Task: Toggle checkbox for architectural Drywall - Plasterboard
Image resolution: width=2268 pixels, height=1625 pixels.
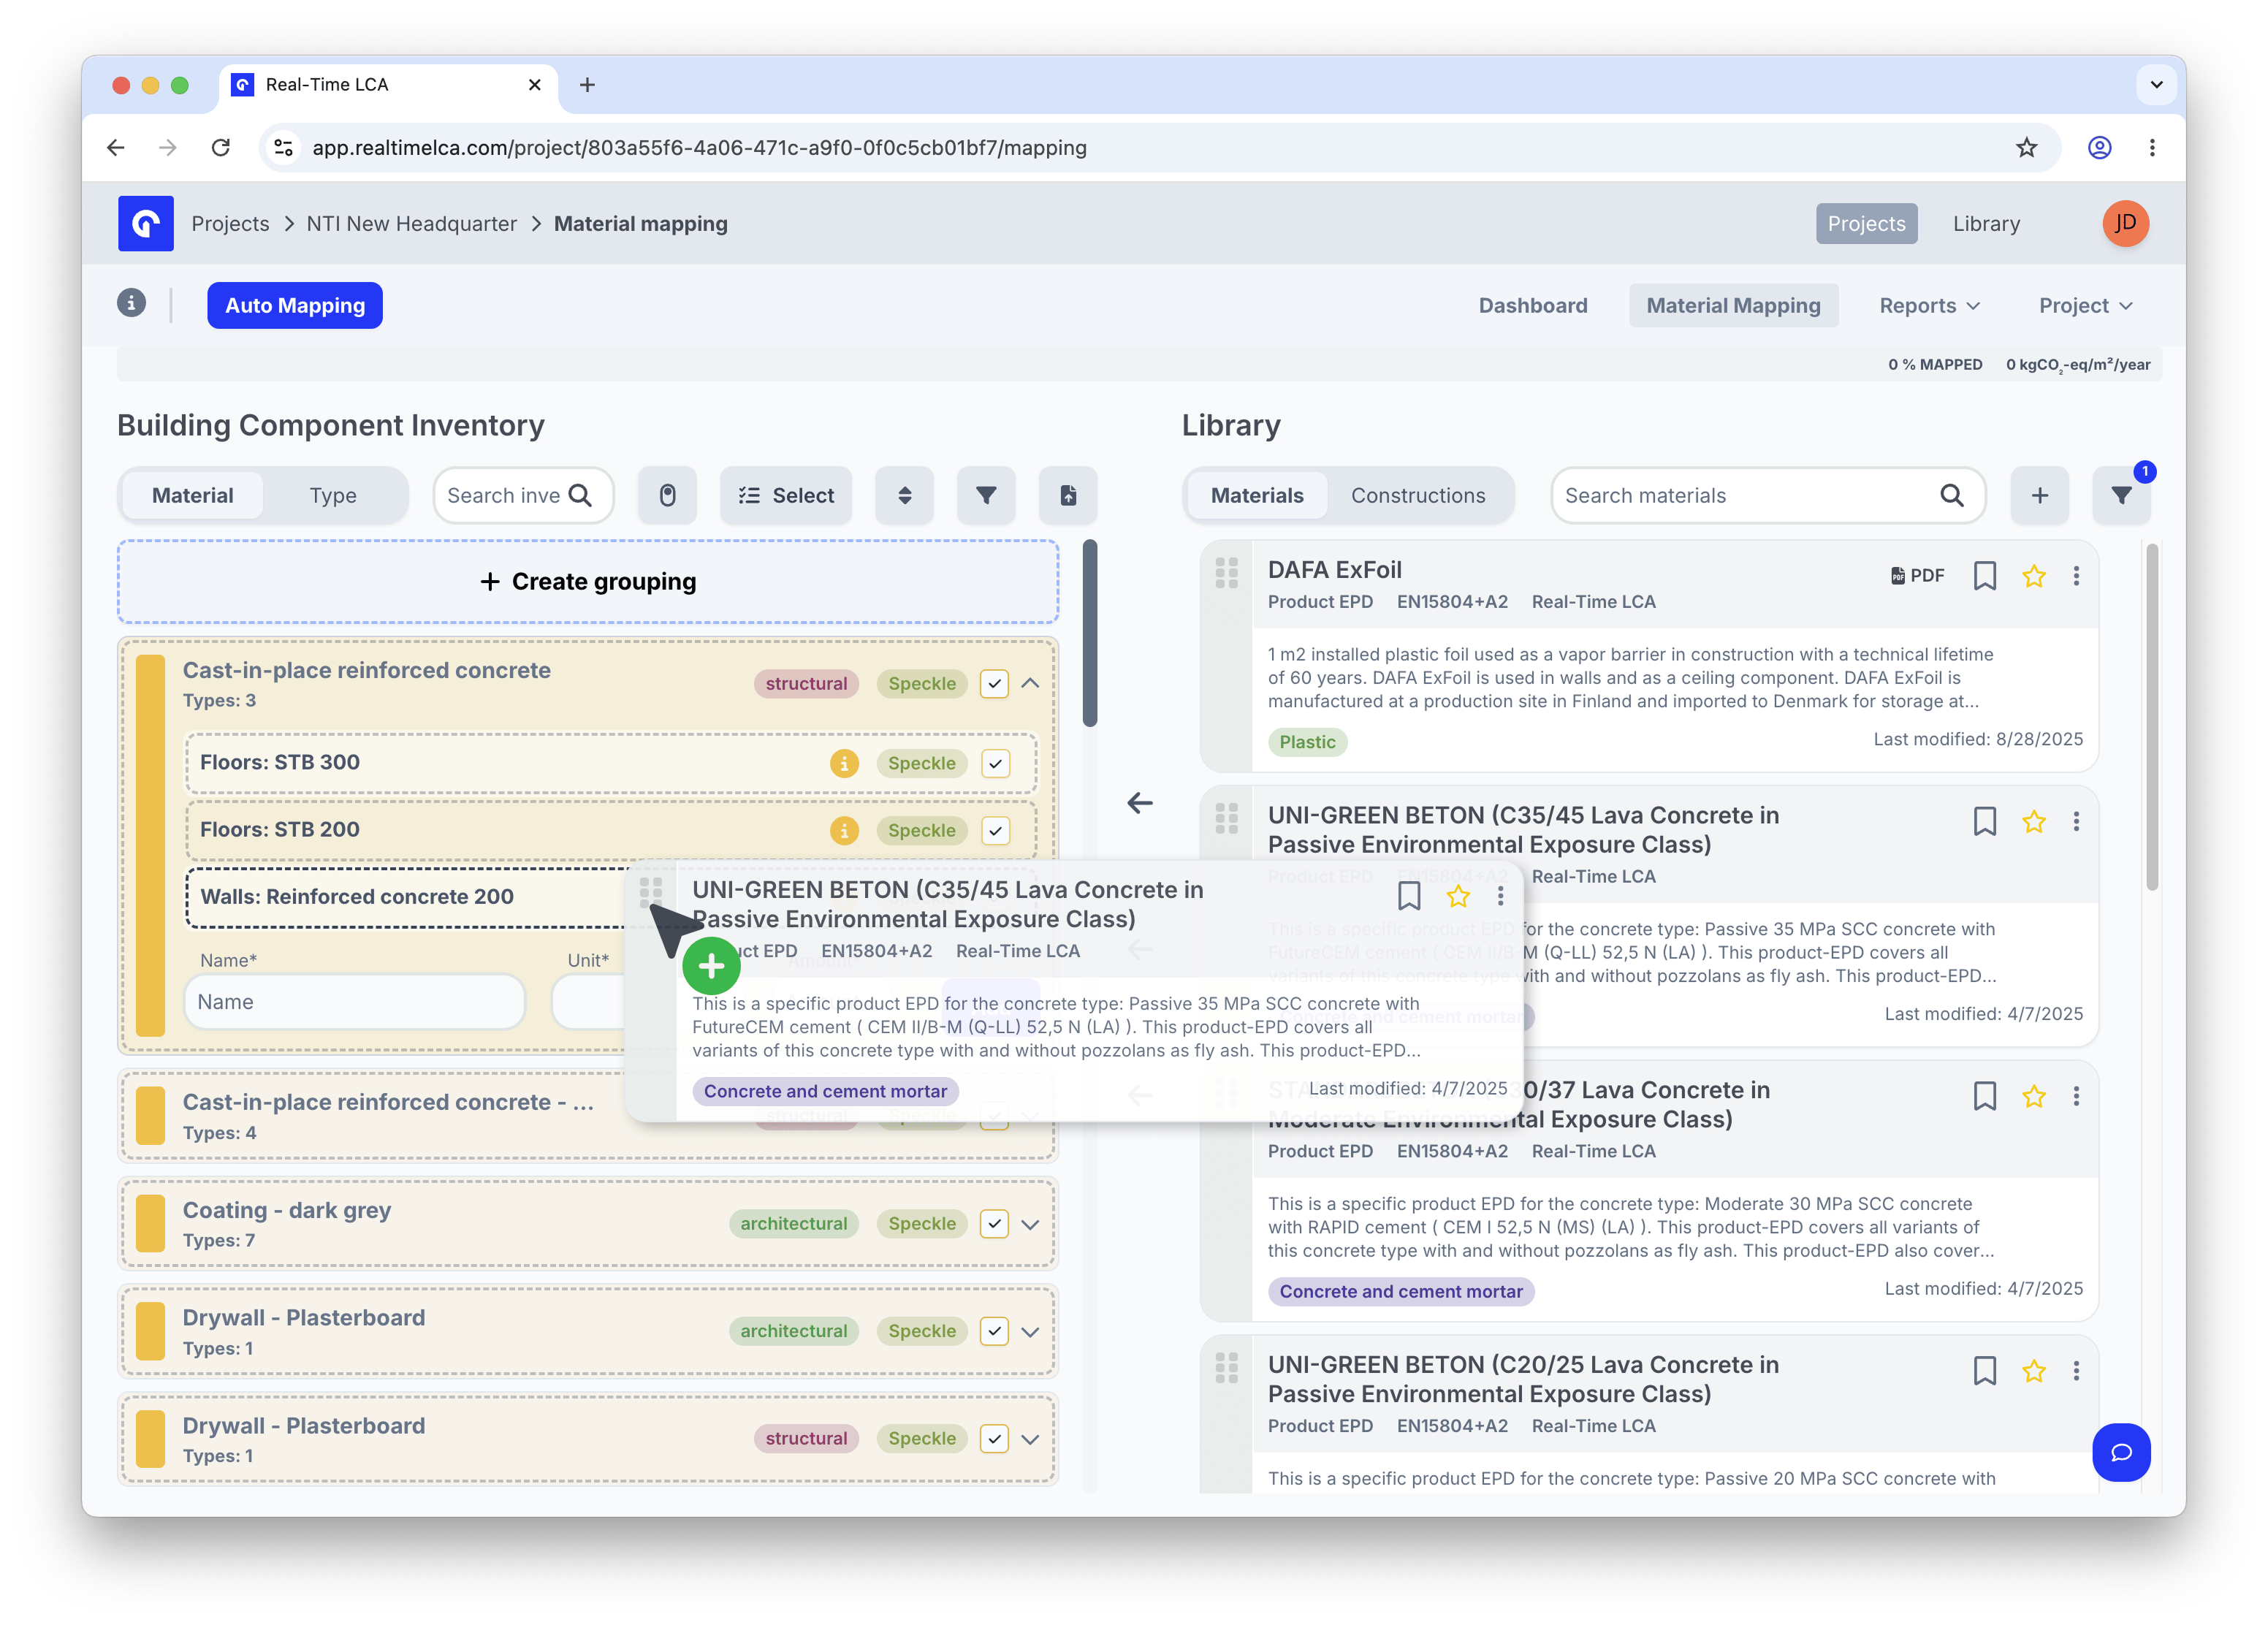Action: (994, 1332)
